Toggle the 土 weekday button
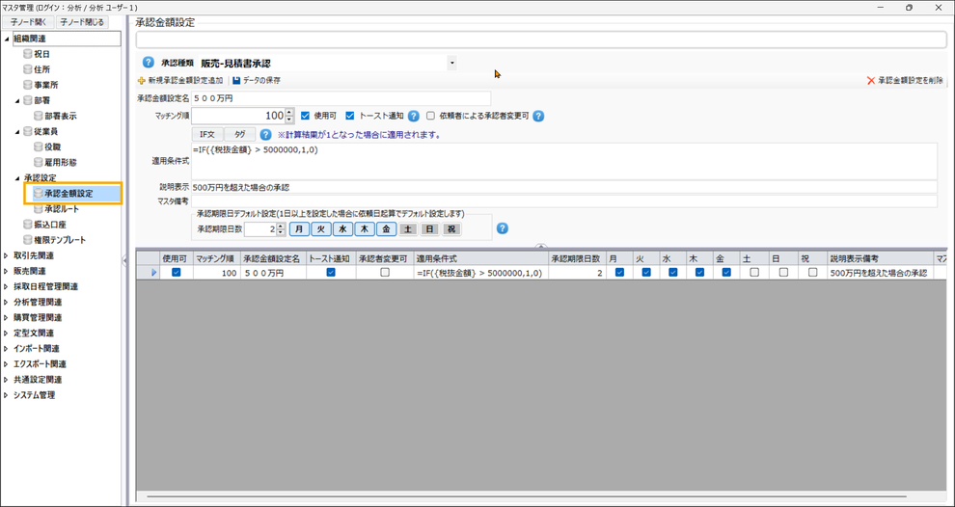The height and width of the screenshot is (507, 955). [408, 229]
